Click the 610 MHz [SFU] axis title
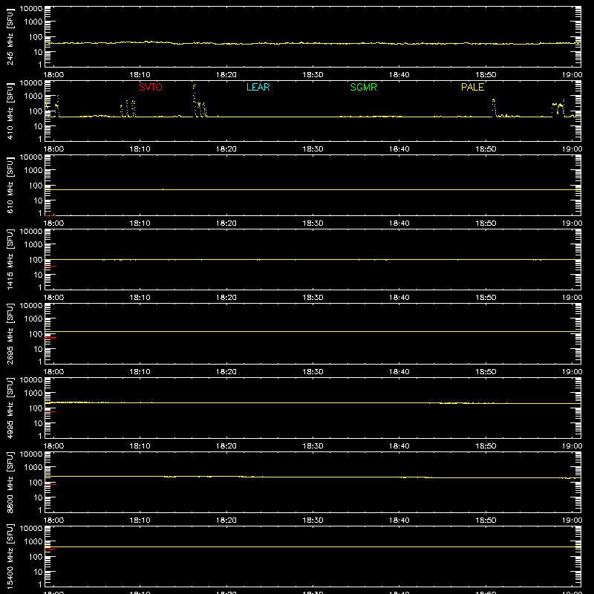This screenshot has width=594, height=594. point(10,185)
